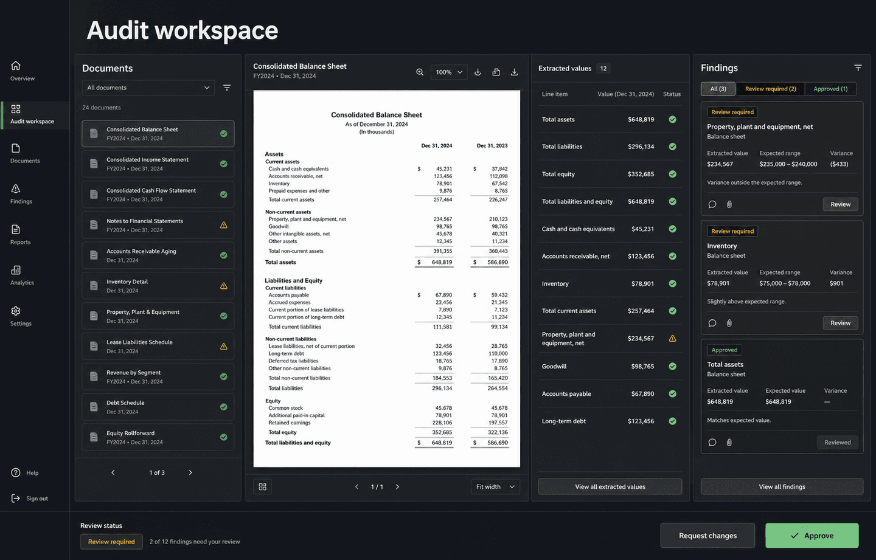Open the page thumbnails grid view
876x560 pixels.
pos(263,487)
